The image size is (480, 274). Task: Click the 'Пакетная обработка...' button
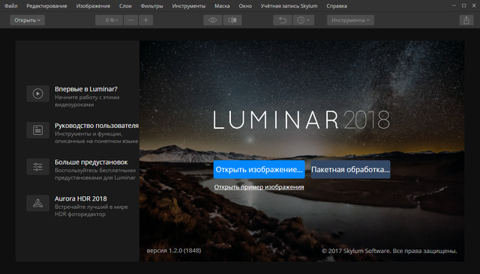tap(350, 169)
